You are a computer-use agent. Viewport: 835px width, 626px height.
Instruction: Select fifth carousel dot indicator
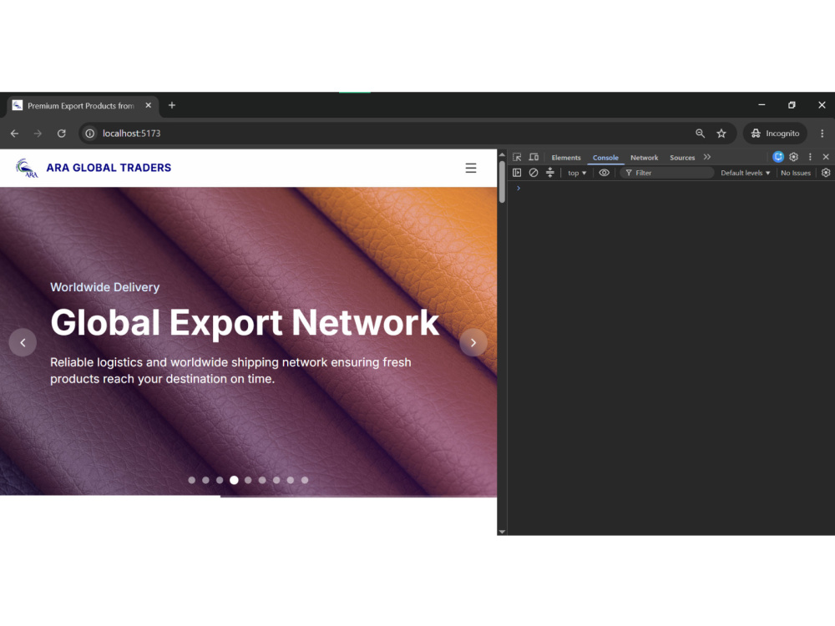pyautogui.click(x=248, y=480)
